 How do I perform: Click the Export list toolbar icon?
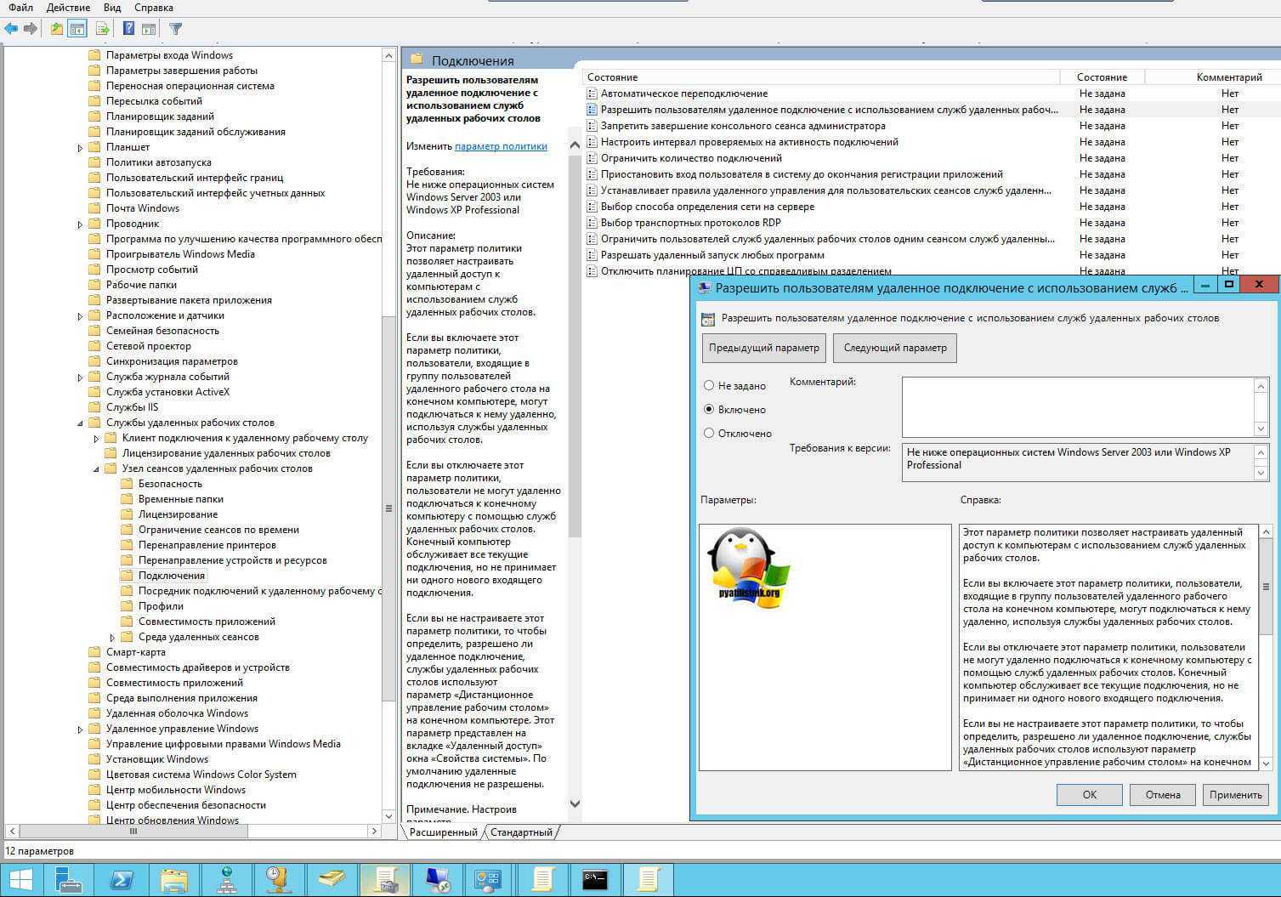coord(102,29)
